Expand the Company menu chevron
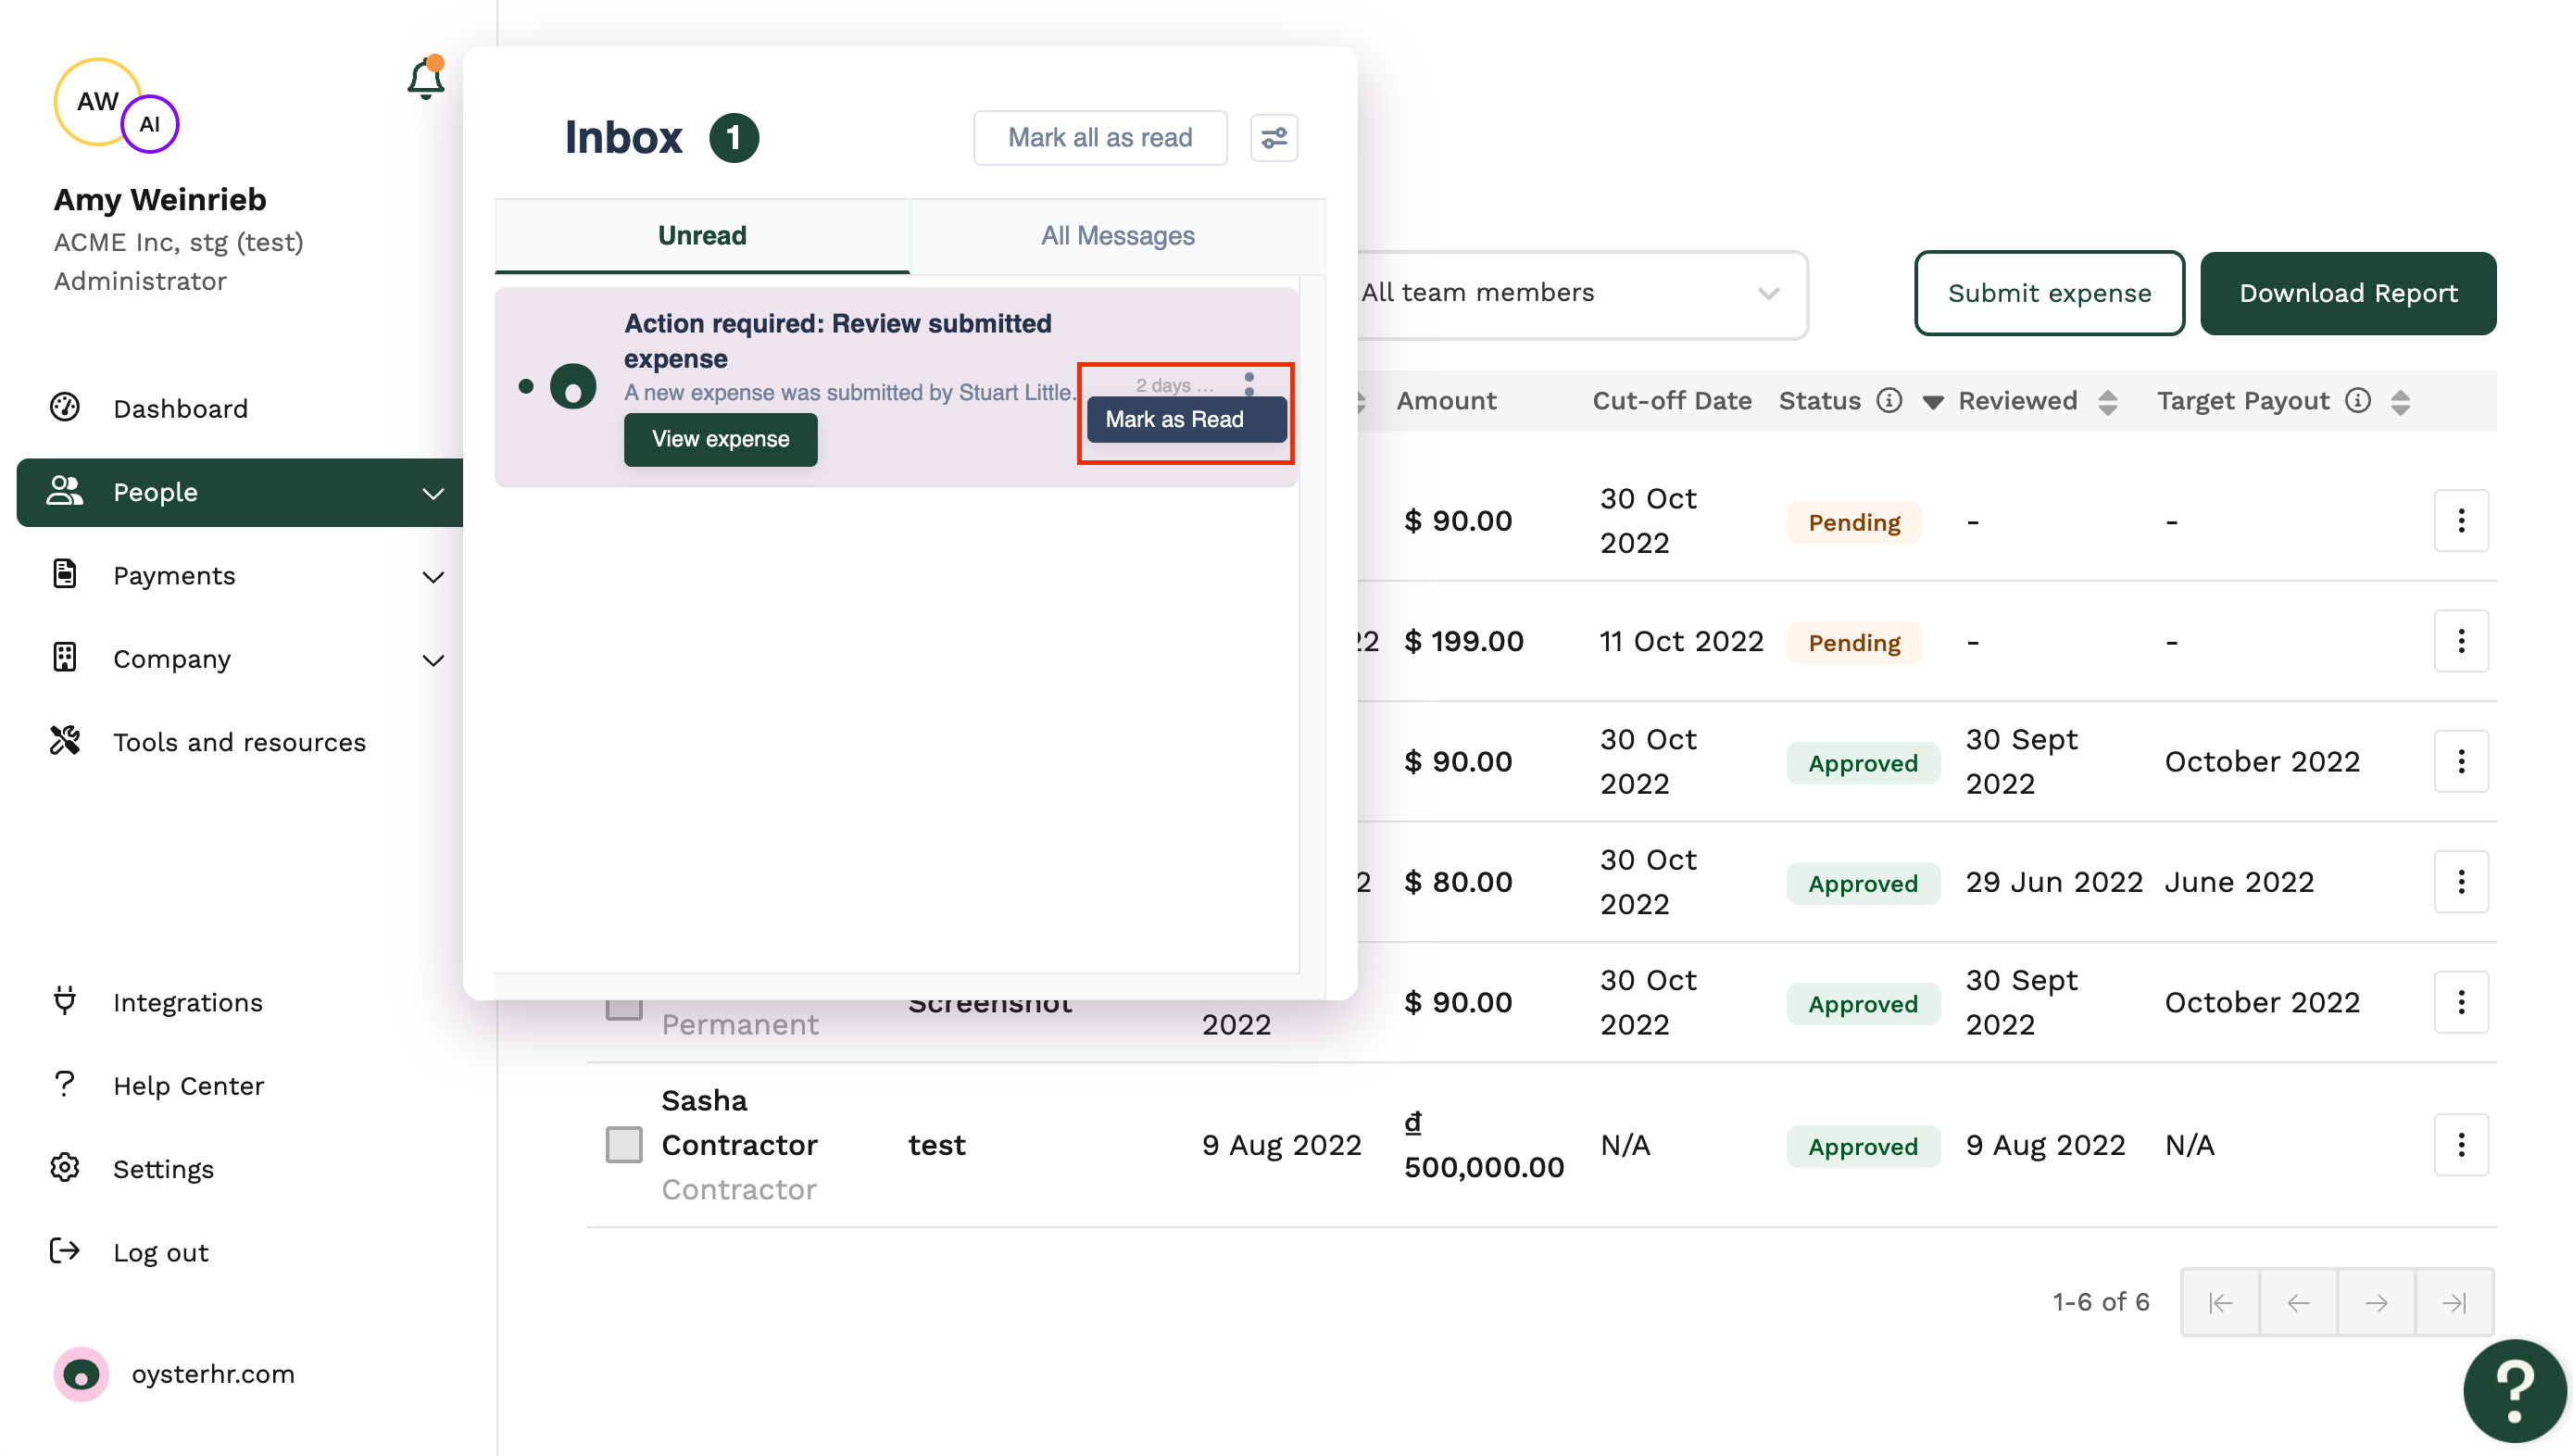 pos(433,659)
